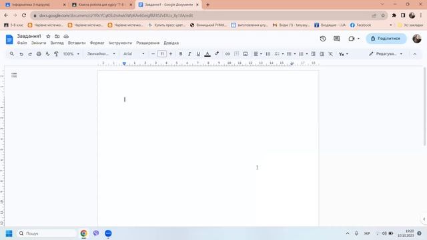427x240 pixels.
Task: Open bulleted list dropdown
Action: [291, 54]
